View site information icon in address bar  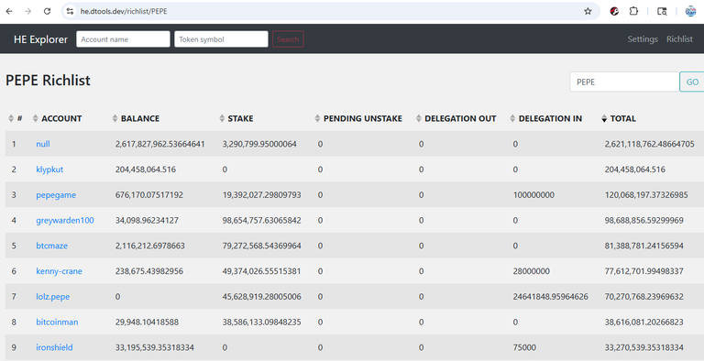pyautogui.click(x=70, y=11)
